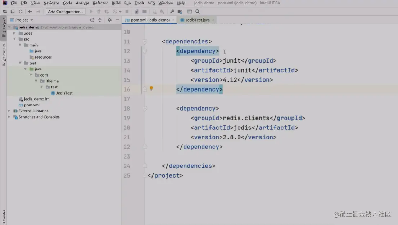Open the Help menu
Viewport: 398px width, 225px height.
[x=181, y=3]
